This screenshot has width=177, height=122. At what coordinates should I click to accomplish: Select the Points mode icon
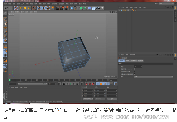pyautogui.click(x=5, y=33)
